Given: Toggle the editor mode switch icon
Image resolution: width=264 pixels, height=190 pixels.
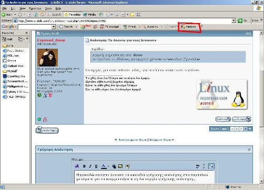Looking at the screenshot, I should pyautogui.click(x=211, y=166).
